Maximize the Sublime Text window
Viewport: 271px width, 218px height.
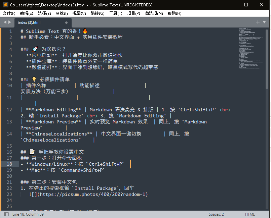[x=246, y=5]
